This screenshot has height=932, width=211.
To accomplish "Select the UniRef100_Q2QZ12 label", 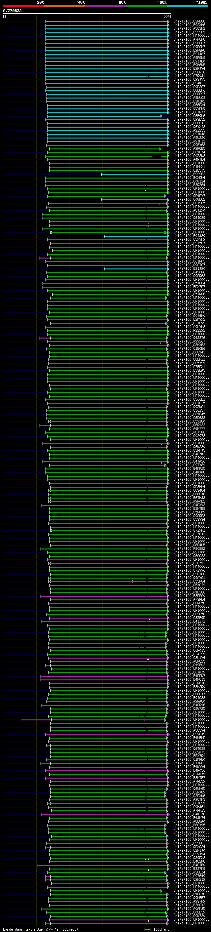I will coord(189,563).
